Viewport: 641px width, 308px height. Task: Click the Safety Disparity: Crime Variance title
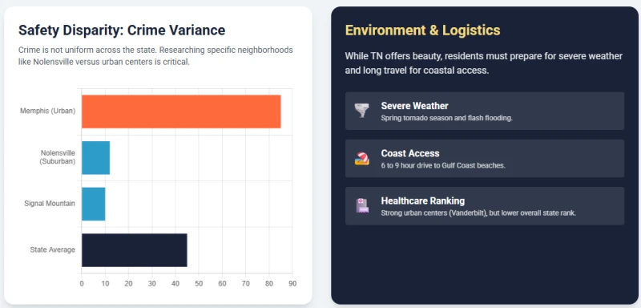(x=122, y=30)
